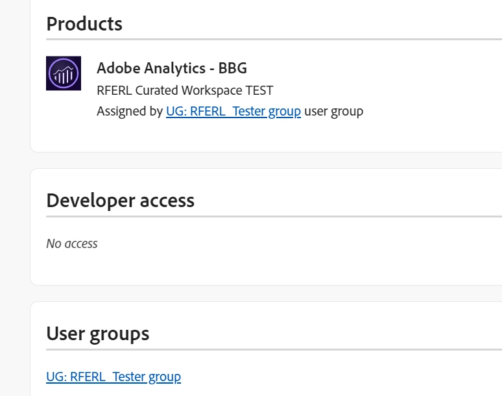This screenshot has width=502, height=396.
Task: Click the divider line under the Products heading
Action: tap(272, 40)
